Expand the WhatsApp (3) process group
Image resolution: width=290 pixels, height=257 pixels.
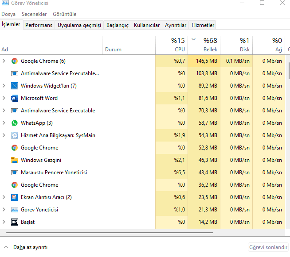[x=4, y=123]
